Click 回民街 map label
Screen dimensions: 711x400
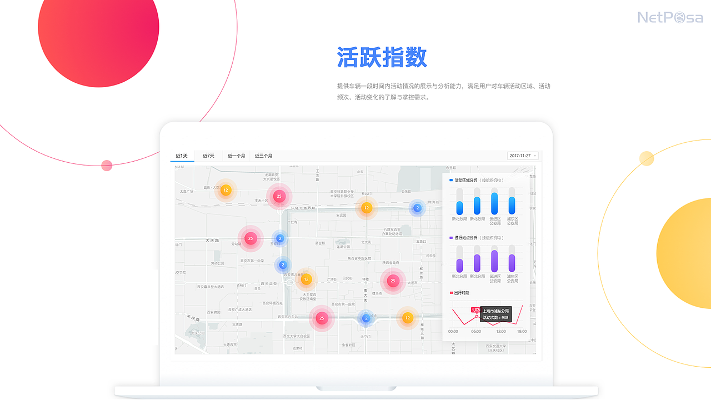347,278
